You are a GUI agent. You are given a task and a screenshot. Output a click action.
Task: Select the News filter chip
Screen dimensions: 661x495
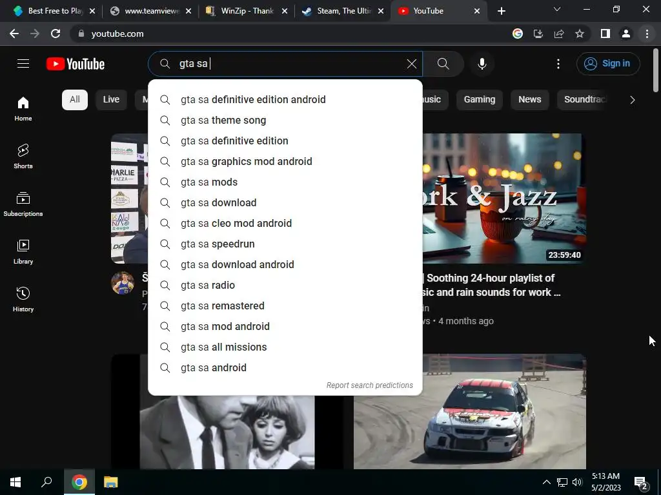click(529, 100)
